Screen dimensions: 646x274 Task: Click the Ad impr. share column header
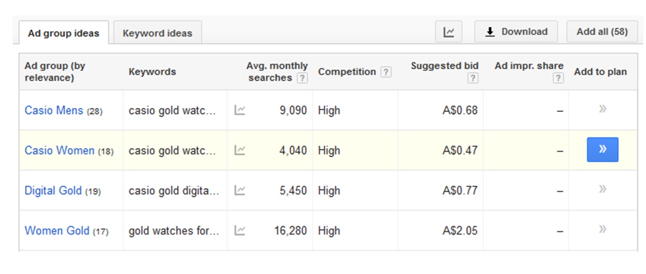point(529,66)
